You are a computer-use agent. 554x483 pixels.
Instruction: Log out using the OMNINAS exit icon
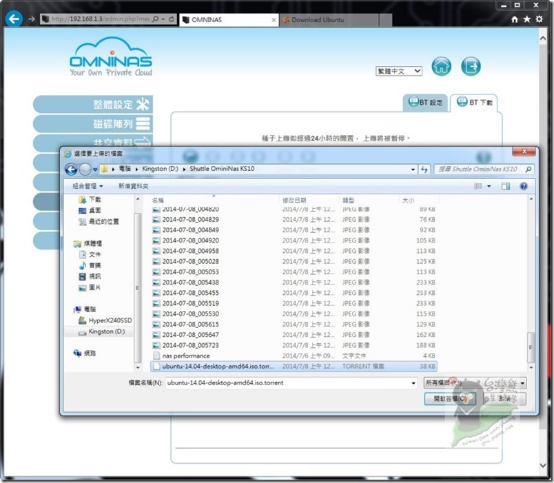(471, 66)
